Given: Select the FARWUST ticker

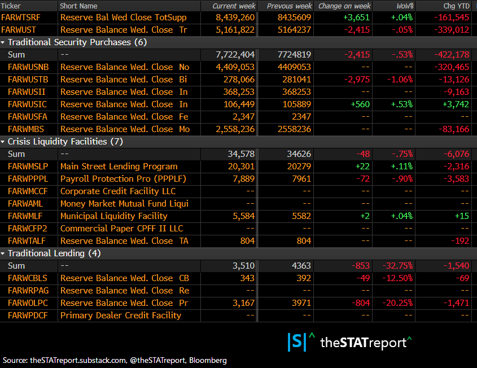Looking at the screenshot, I should (x=19, y=30).
